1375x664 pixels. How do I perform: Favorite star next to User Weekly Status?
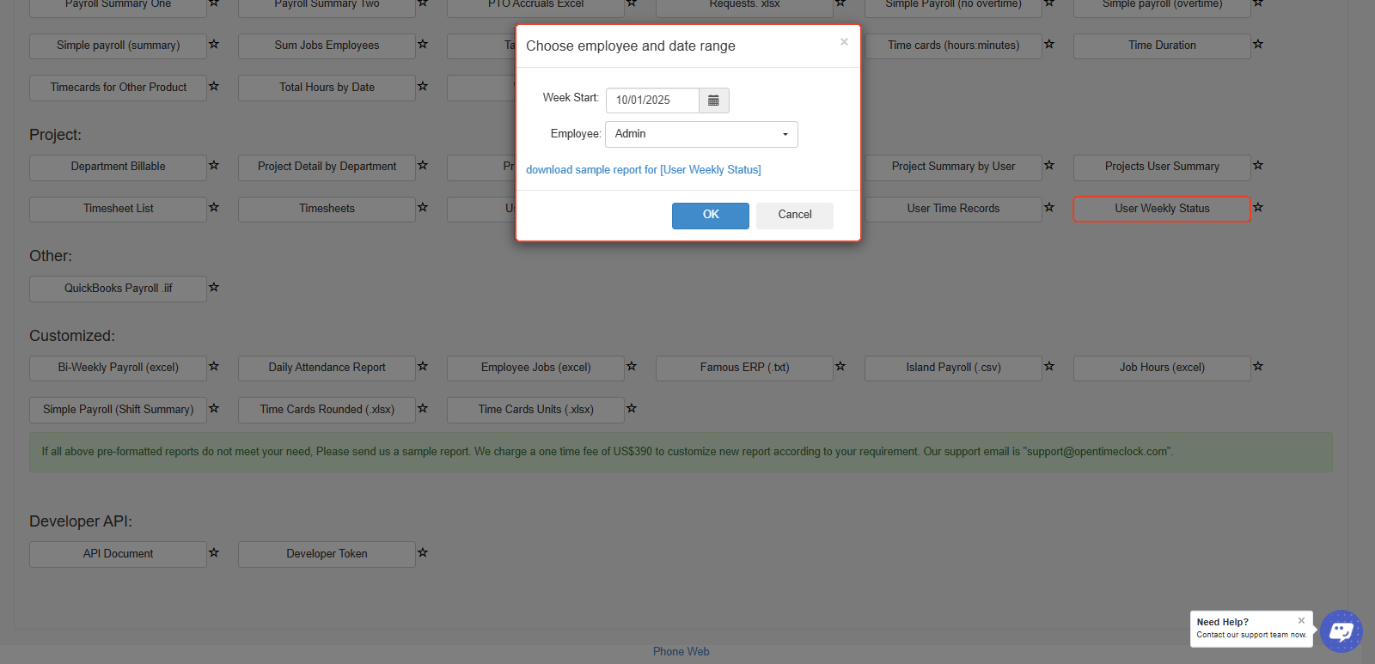pos(1258,208)
